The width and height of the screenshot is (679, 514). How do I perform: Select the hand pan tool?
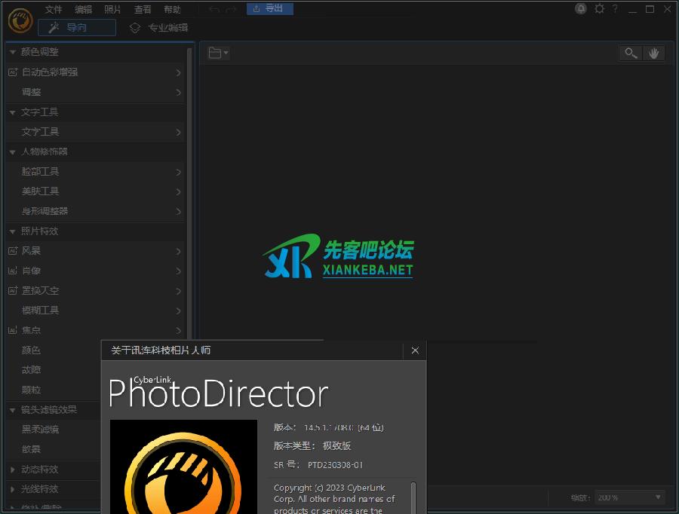[x=654, y=53]
